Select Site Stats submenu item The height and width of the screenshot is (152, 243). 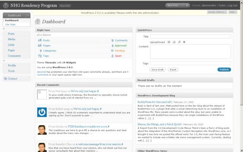tap(10, 24)
